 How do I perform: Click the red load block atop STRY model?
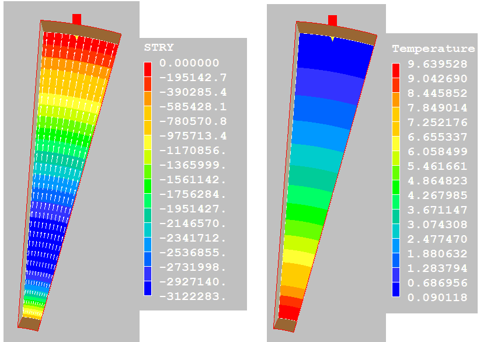pos(76,19)
